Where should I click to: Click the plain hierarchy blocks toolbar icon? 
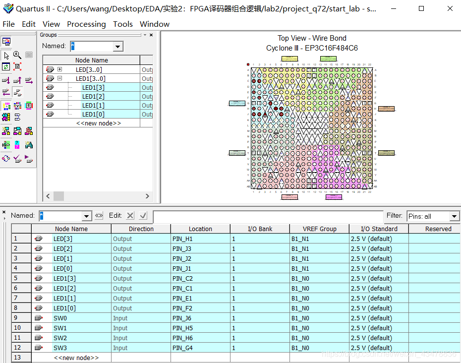[17, 131]
